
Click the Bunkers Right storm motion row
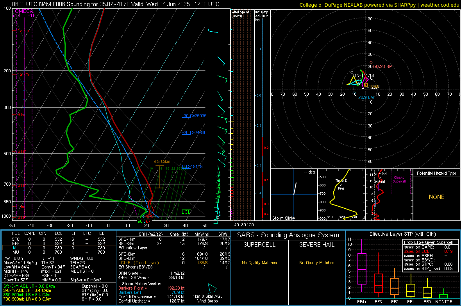pyautogui.click(x=152, y=288)
